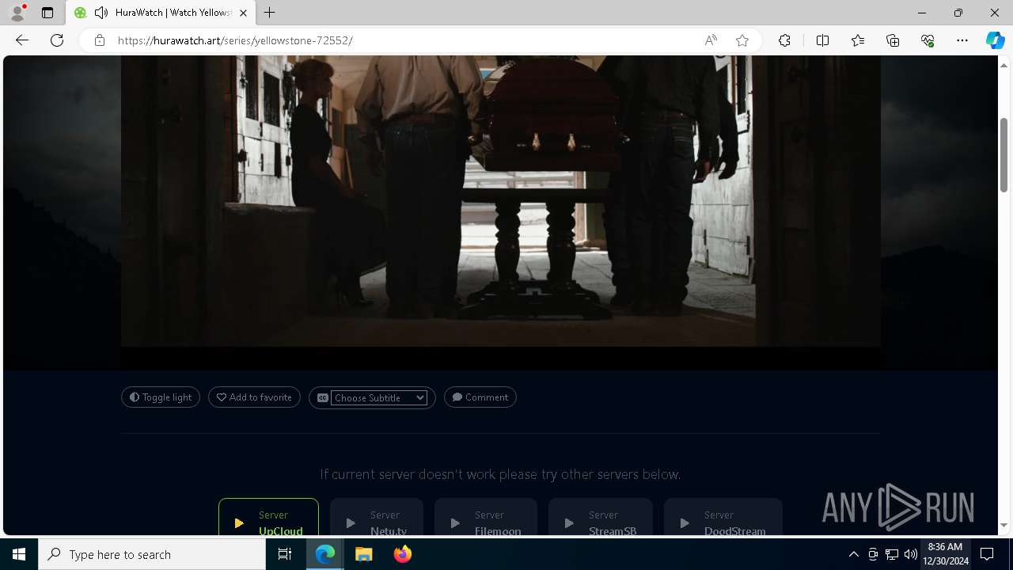The image size is (1013, 570).
Task: Open Read aloud in address bar
Action: 711,40
